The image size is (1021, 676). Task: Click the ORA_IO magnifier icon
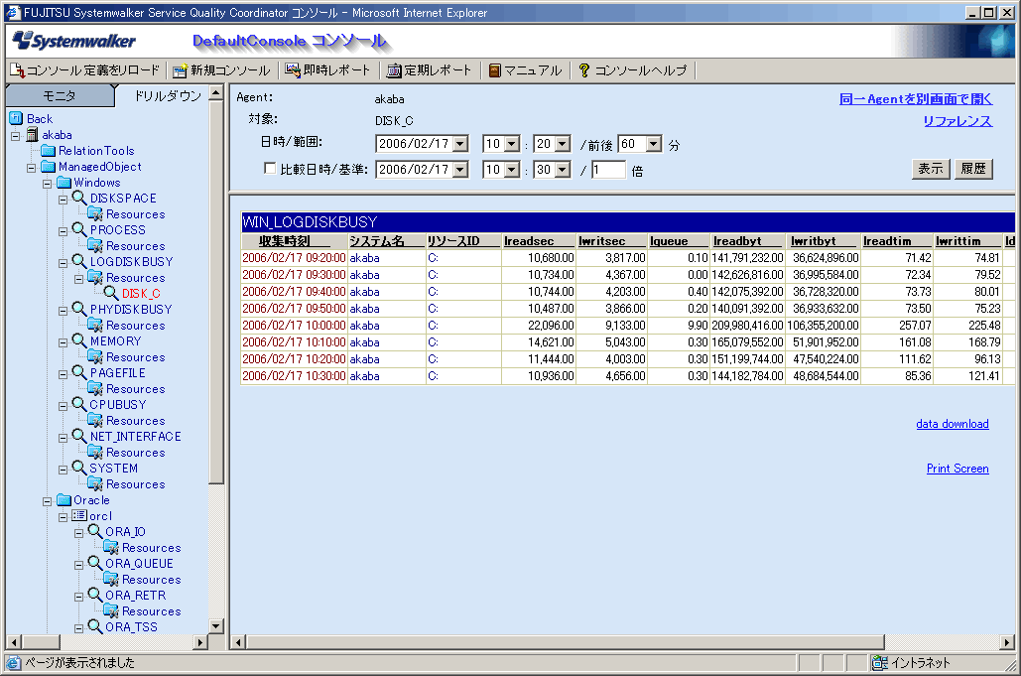tap(95, 531)
